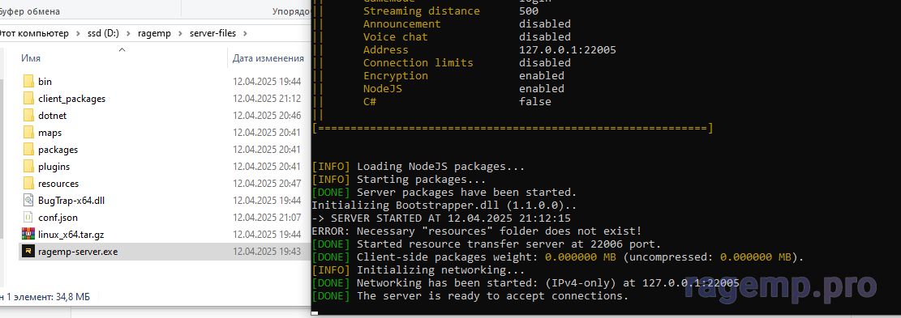
Task: Click the SERVER STARTED AT line in console
Action: (x=440, y=218)
